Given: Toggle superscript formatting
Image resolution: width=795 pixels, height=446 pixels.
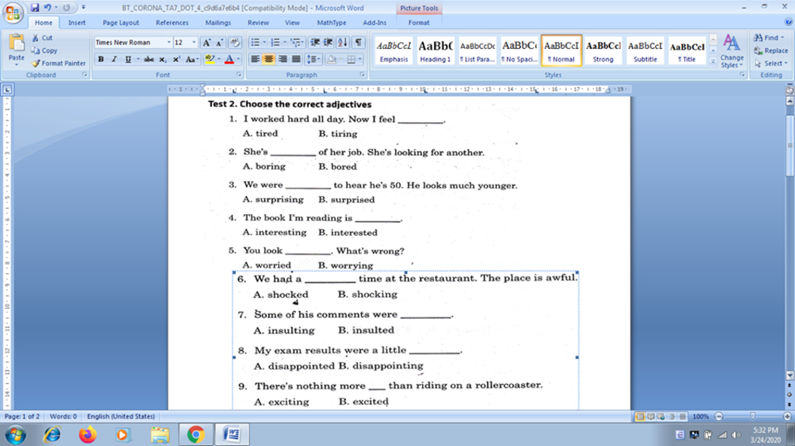Looking at the screenshot, I should (x=176, y=59).
